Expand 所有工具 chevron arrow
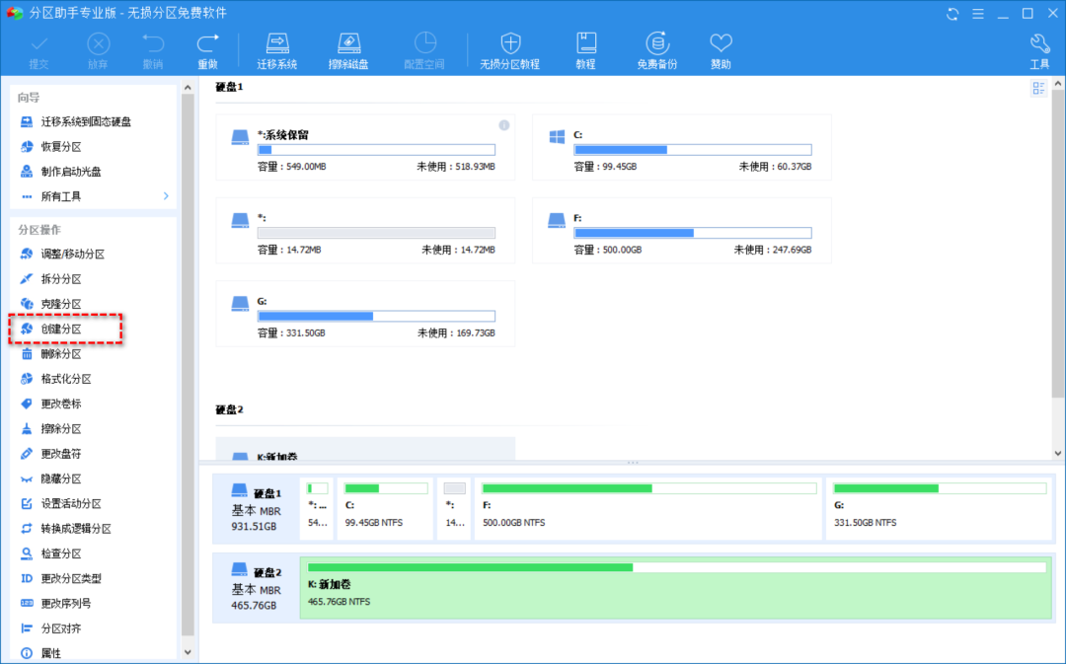The height and width of the screenshot is (664, 1066). click(x=166, y=196)
